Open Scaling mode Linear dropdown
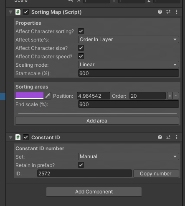The width and height of the screenshot is (185, 206). [129, 65]
